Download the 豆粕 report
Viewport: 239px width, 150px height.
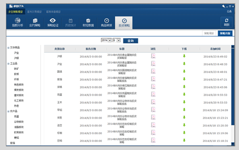point(184,140)
